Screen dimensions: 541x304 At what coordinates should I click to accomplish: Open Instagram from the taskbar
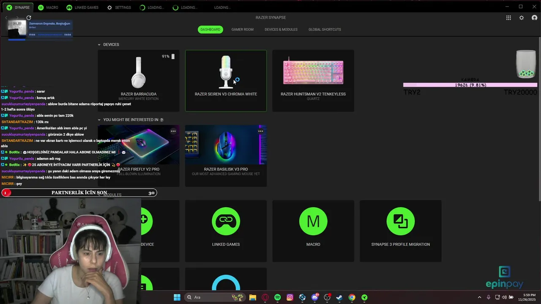coord(290,297)
